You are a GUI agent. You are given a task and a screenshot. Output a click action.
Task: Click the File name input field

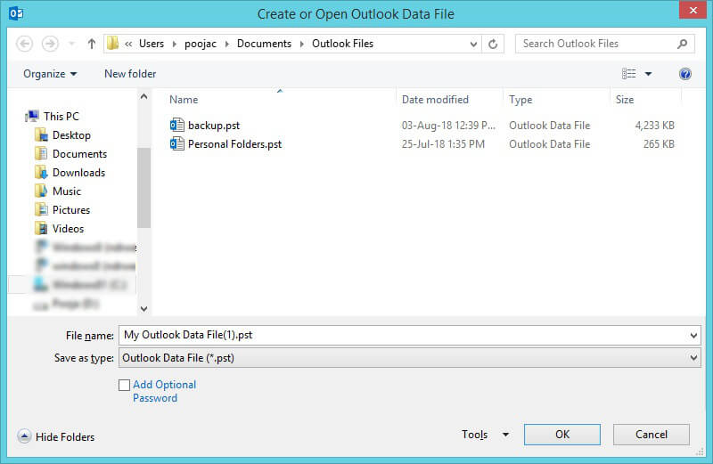(x=405, y=336)
